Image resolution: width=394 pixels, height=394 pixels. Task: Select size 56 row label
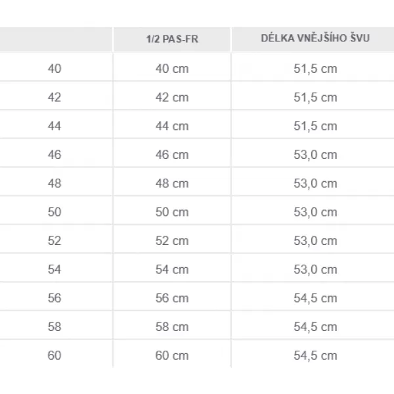55,298
